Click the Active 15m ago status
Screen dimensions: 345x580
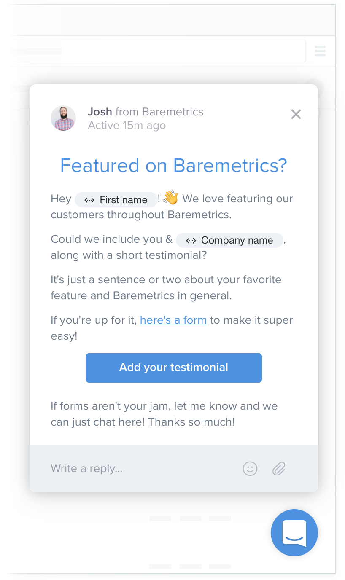(x=127, y=125)
